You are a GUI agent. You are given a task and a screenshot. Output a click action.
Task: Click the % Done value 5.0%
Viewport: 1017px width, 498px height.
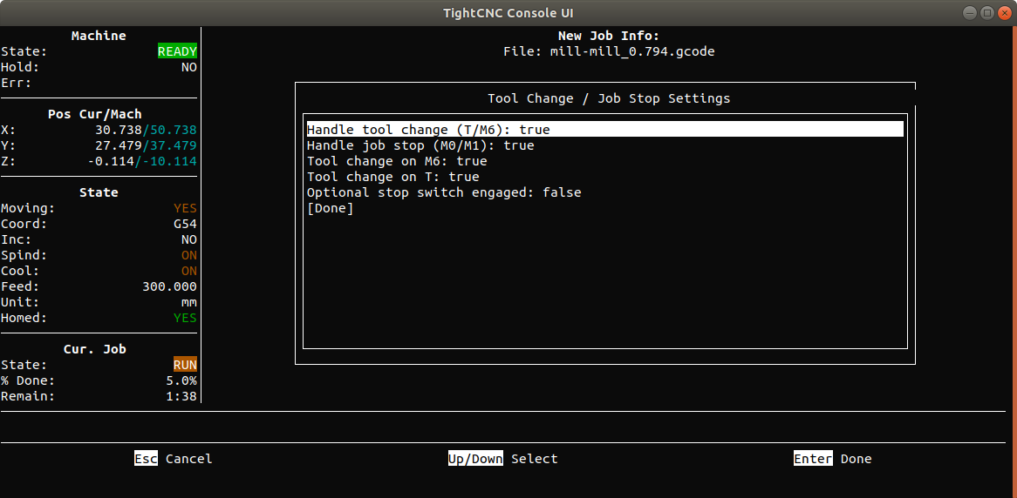pos(181,380)
